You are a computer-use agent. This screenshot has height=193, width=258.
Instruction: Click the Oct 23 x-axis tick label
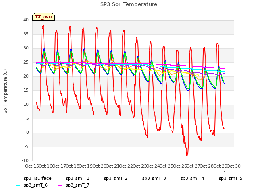pyautogui.click(x=139, y=166)
